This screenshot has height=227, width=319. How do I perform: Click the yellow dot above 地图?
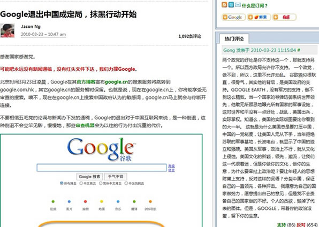(x=102, y=201)
